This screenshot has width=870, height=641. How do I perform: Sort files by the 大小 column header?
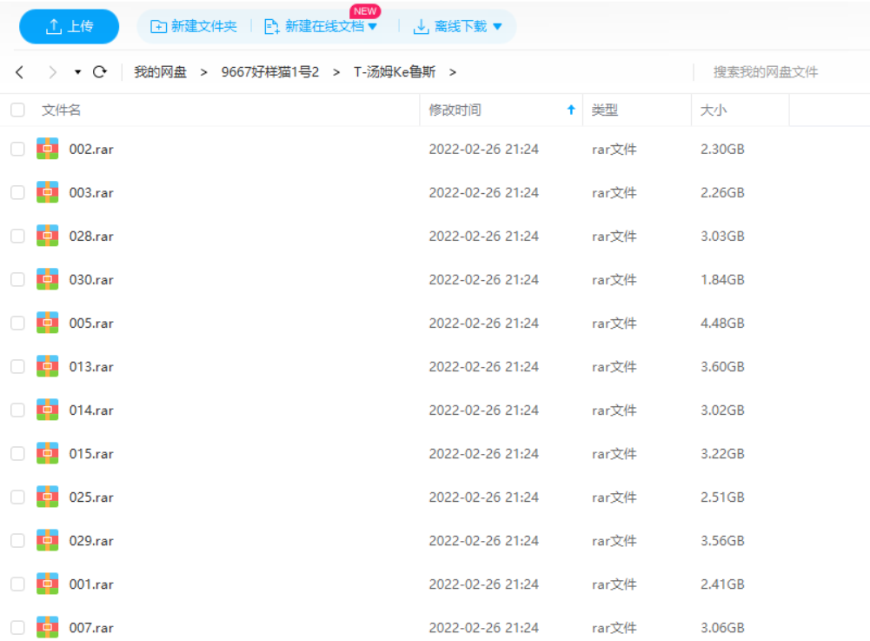point(714,110)
